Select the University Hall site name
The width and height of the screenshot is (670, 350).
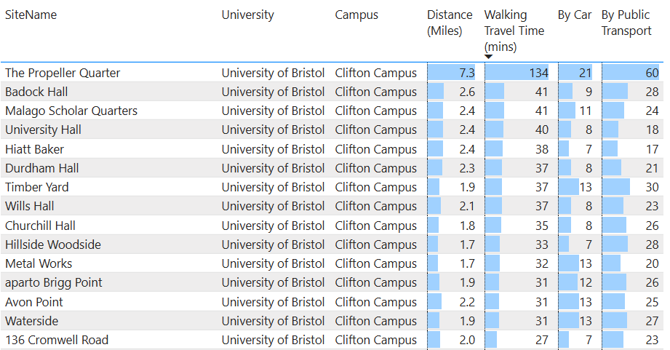[43, 130]
